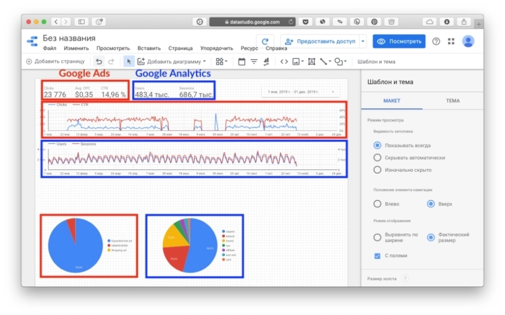Select the Users and Sessions line chart

(x=194, y=159)
